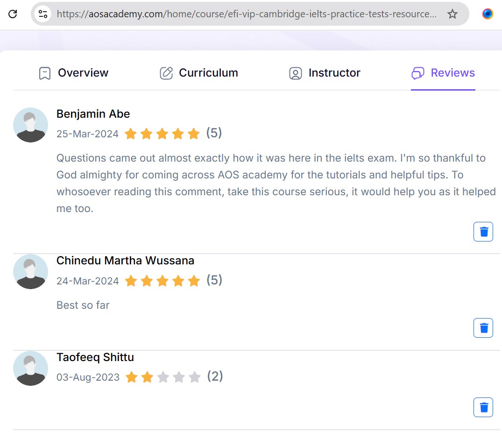The height and width of the screenshot is (433, 502).
Task: Click the Instructor tab person icon
Action: (296, 73)
